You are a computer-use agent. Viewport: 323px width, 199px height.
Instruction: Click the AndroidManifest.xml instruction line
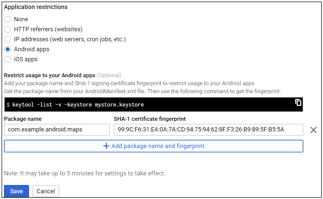pos(143,91)
